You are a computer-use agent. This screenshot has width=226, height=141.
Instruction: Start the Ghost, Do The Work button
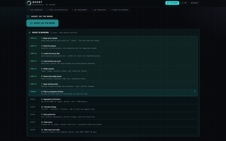(x=42, y=23)
